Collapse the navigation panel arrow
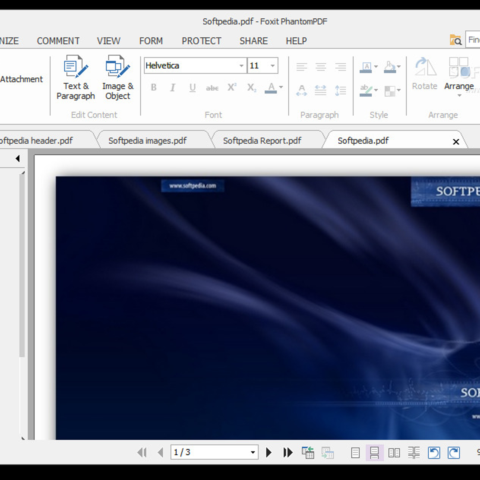The image size is (480, 480). [x=18, y=158]
